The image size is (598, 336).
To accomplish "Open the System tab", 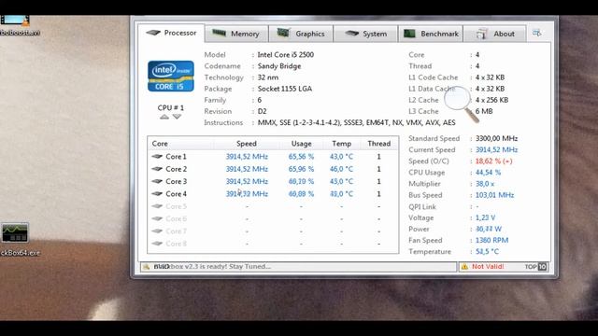I will (365, 34).
